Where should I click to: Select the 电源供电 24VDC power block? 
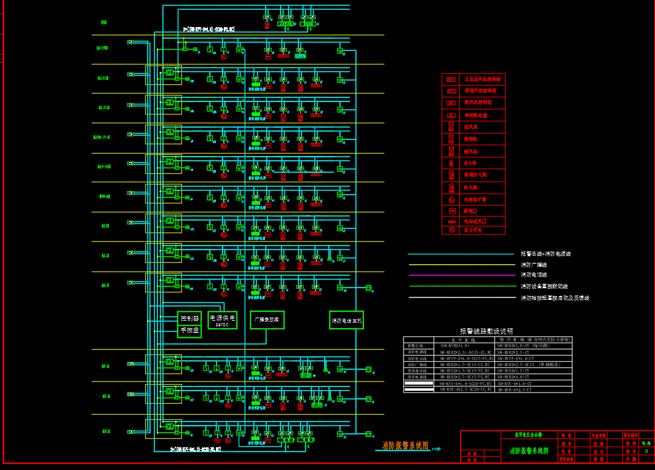pos(222,320)
